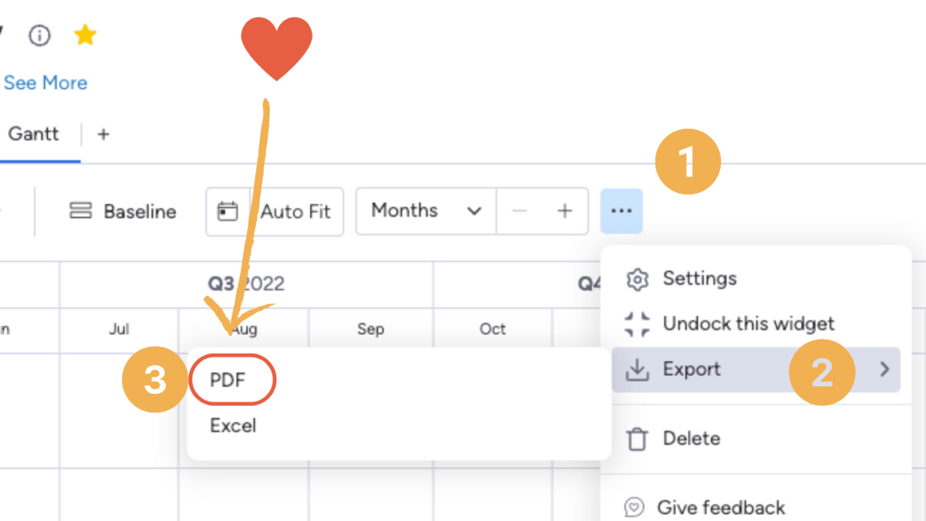Expand the Export submenu arrow
This screenshot has height=521, width=926.
click(x=885, y=370)
